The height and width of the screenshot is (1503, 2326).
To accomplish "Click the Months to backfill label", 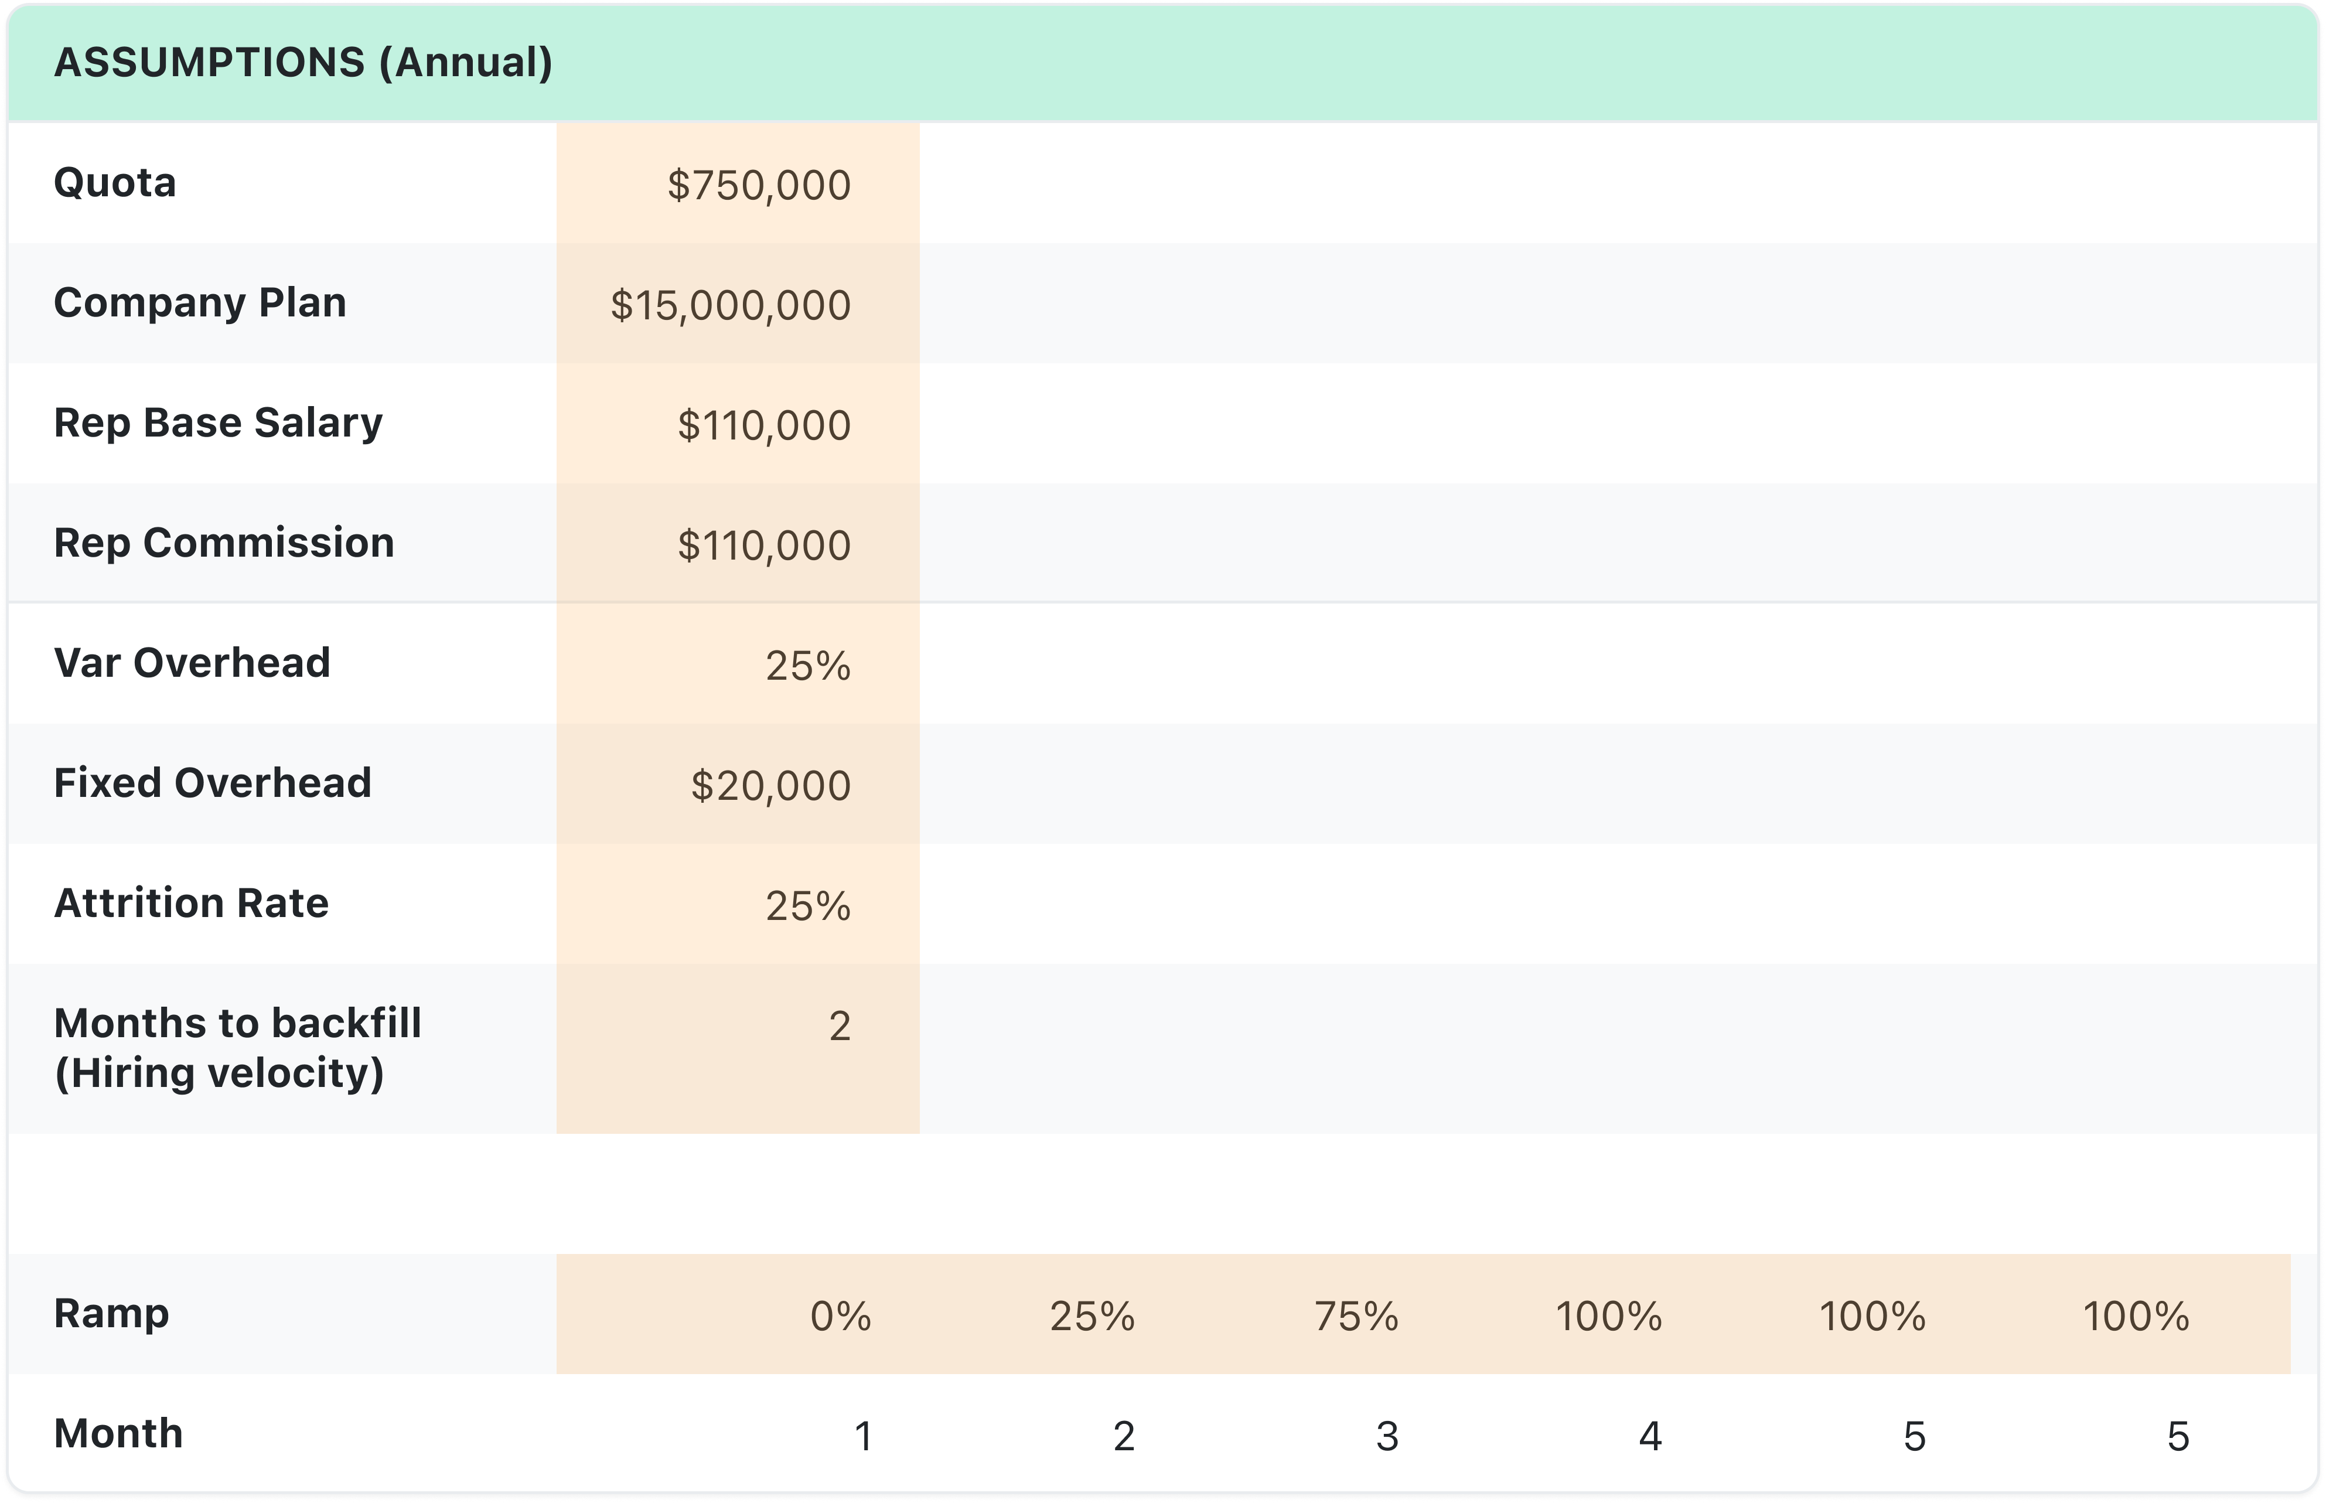I will (x=238, y=1047).
